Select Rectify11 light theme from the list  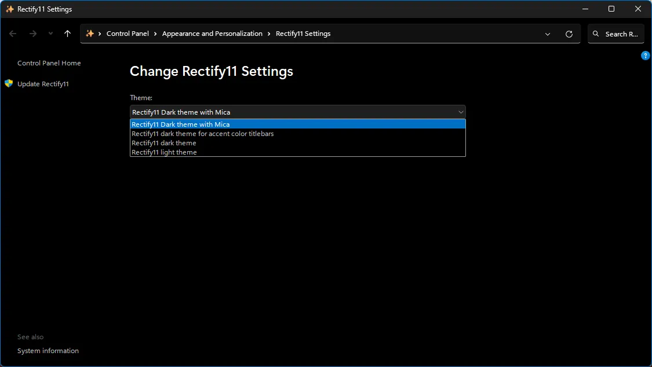coord(164,152)
